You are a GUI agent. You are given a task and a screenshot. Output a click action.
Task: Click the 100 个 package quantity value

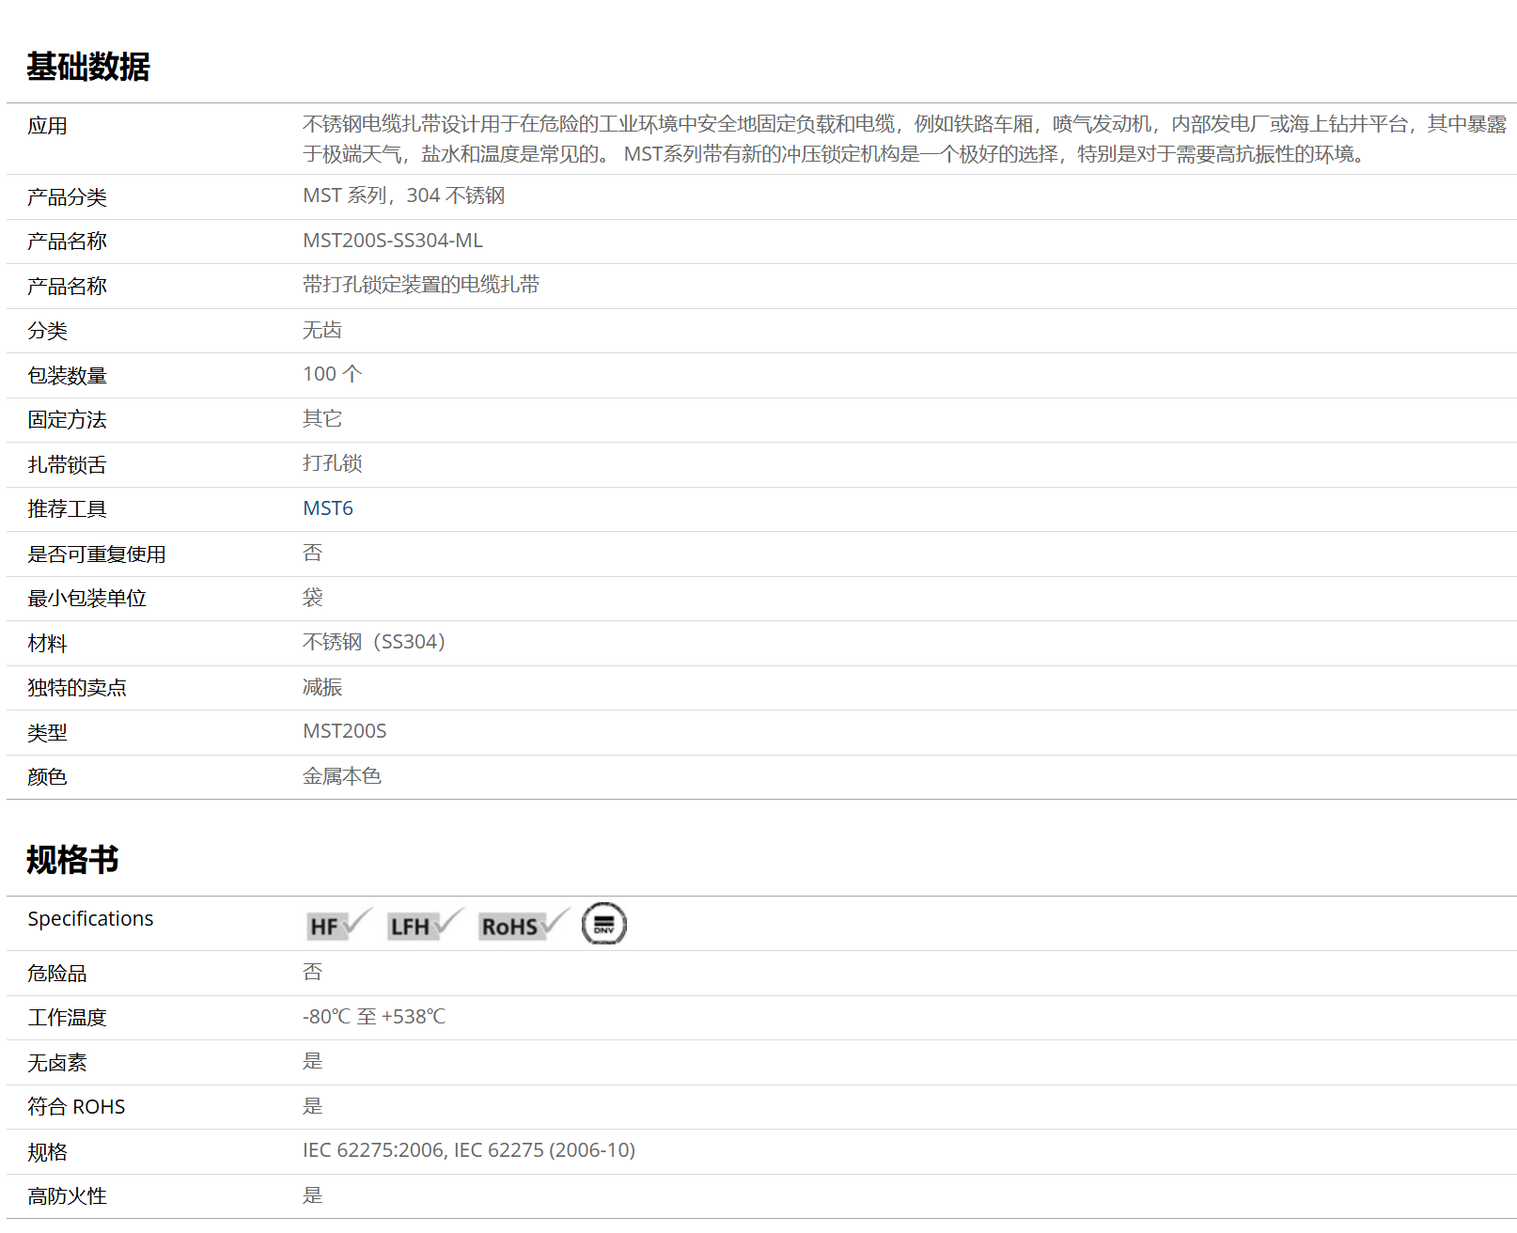(332, 374)
